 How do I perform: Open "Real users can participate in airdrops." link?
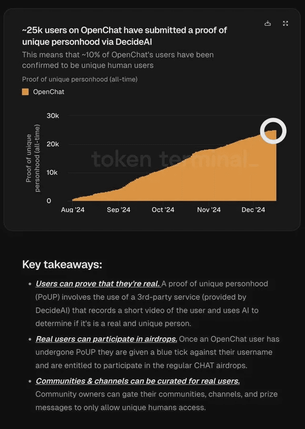pyautogui.click(x=106, y=339)
